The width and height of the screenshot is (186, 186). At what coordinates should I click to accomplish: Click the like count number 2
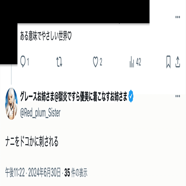[x=101, y=62]
